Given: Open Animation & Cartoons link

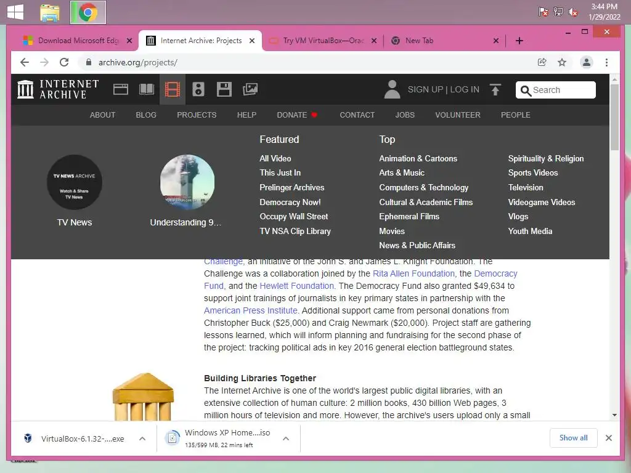Looking at the screenshot, I should point(418,158).
